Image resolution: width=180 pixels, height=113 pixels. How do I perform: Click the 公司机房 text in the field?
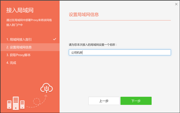(77, 52)
